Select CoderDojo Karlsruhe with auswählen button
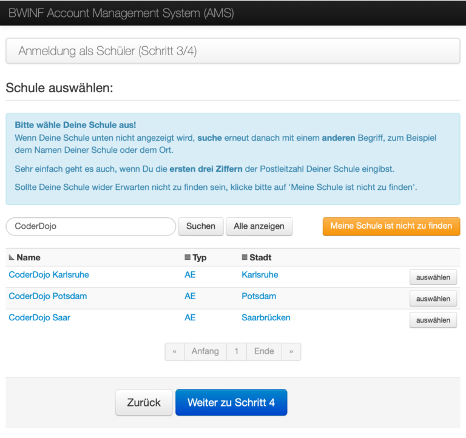The height and width of the screenshot is (438, 466). tap(433, 277)
